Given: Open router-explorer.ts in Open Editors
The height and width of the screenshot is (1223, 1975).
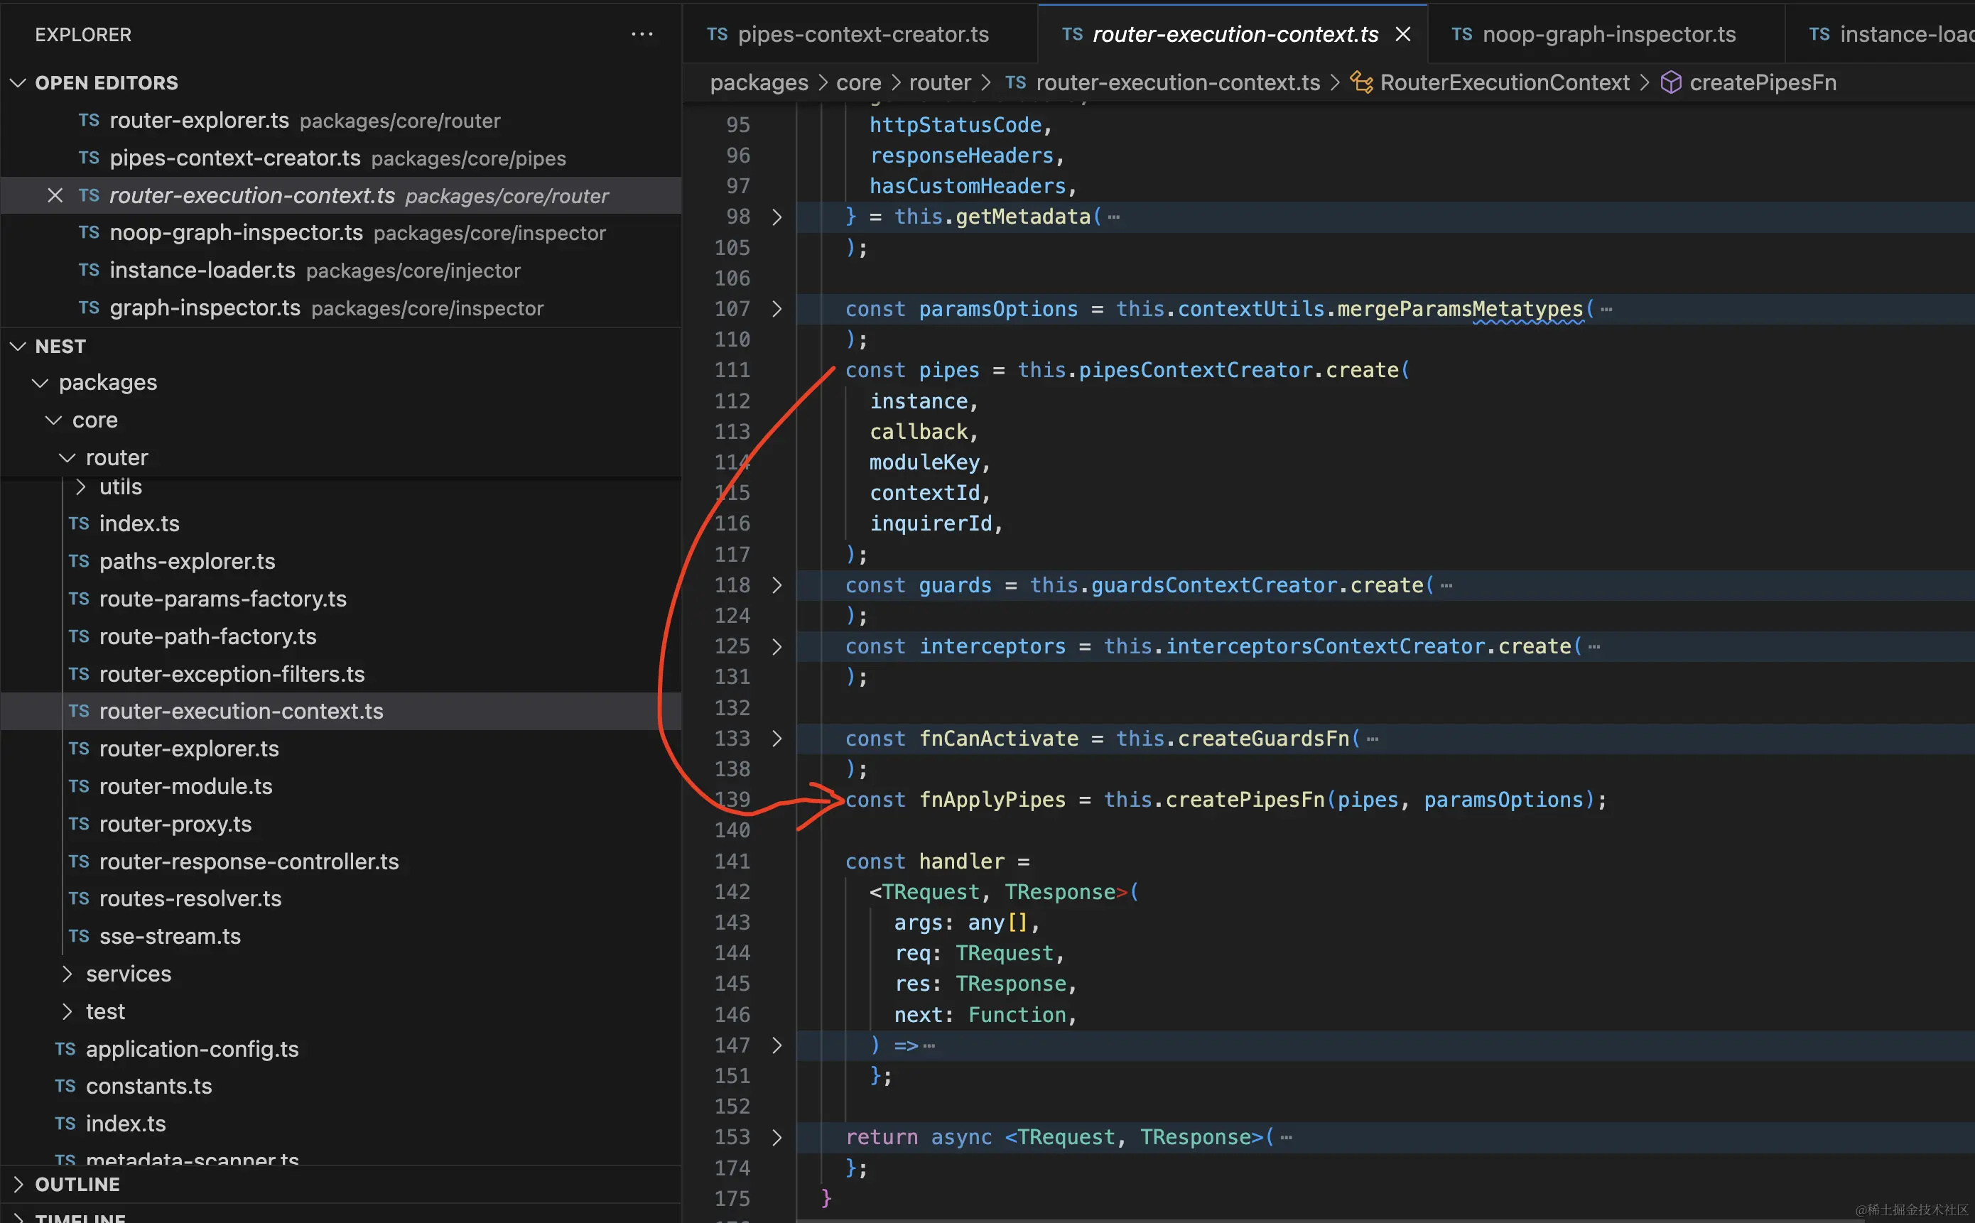Looking at the screenshot, I should point(340,121).
